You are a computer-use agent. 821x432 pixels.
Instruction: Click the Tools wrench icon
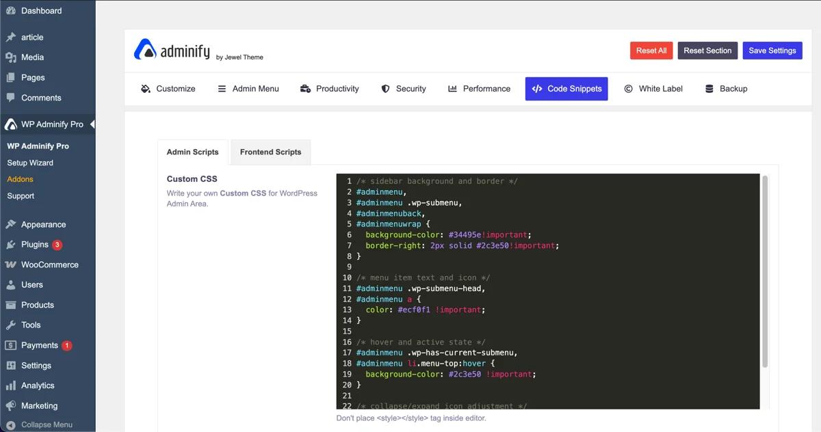[10, 325]
